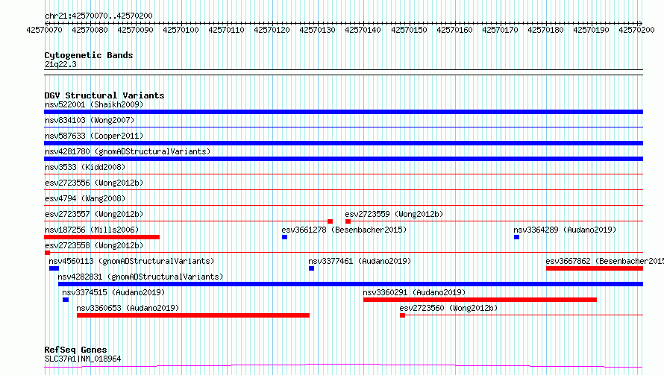Open the nsv587633 (Cooper2011) variant label
This screenshot has width=664, height=375.
point(94,136)
